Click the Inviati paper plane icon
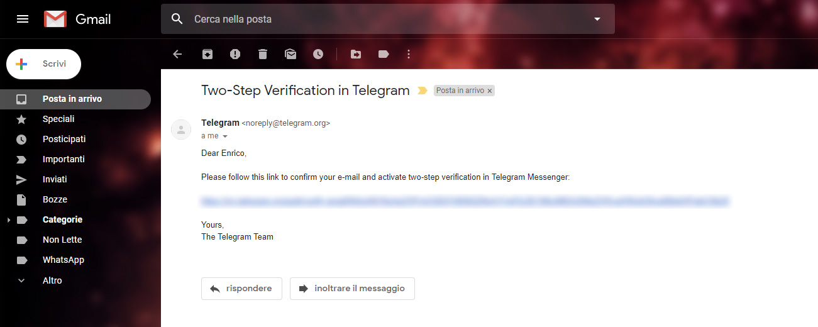The height and width of the screenshot is (327, 818). tap(21, 179)
